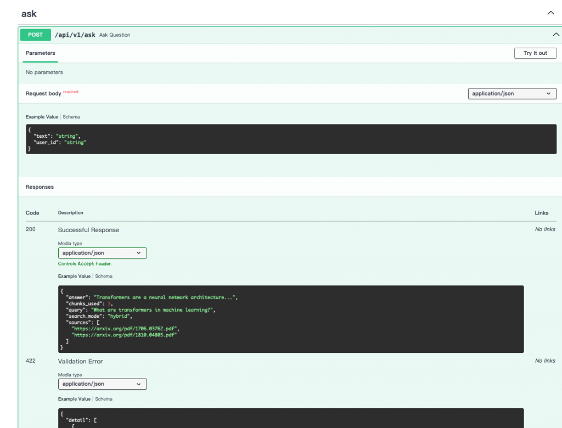Show Example Value for 422 Validation Error
Screen dimensions: 562x428
pyautogui.click(x=74, y=399)
